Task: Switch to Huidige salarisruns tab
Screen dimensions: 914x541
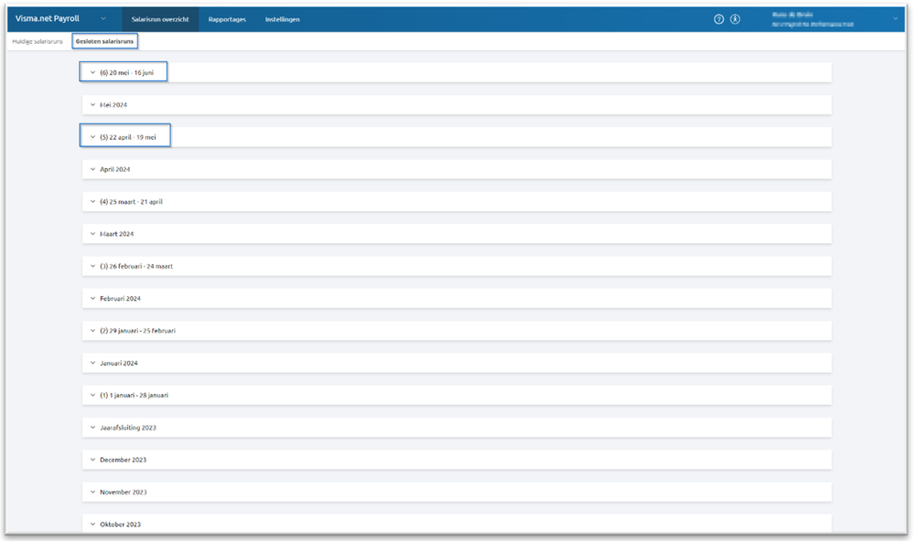Action: tap(38, 41)
